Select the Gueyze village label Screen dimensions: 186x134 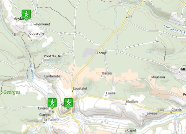pos(45,115)
